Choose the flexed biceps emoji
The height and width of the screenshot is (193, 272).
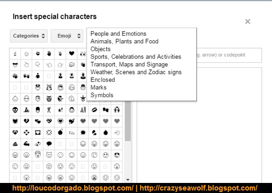tap(26, 144)
